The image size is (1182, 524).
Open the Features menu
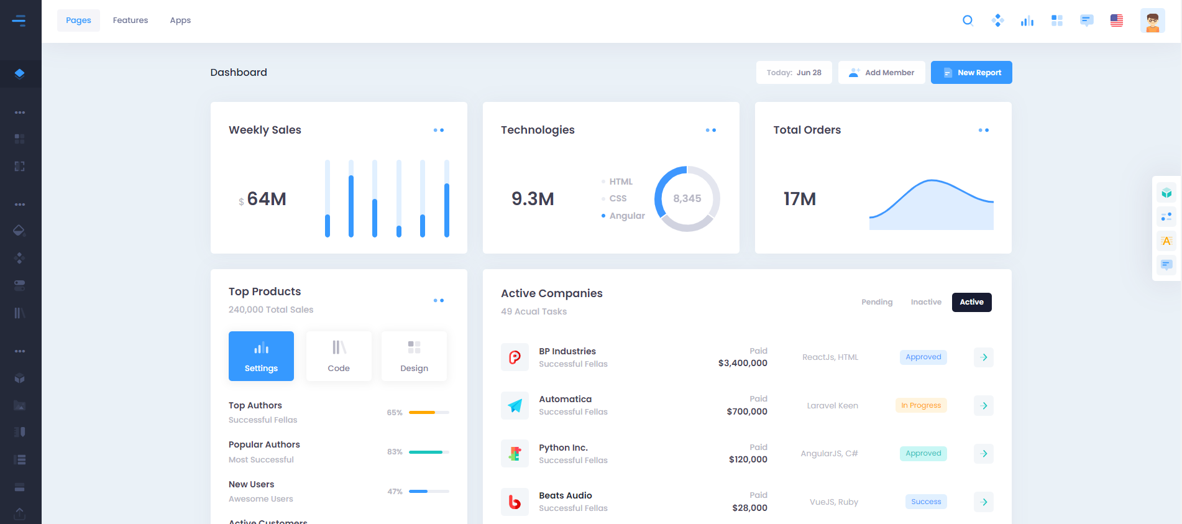(131, 21)
